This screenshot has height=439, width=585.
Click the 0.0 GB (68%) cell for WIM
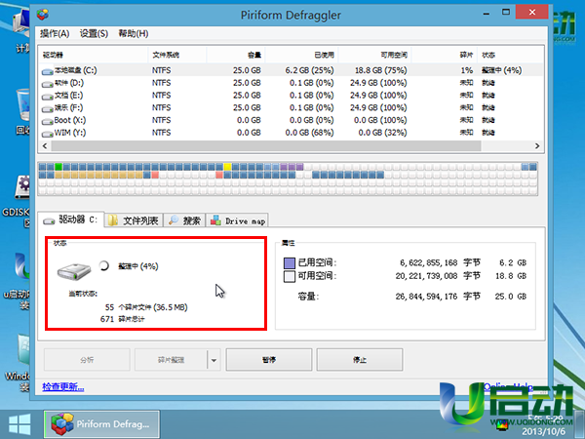coord(309,133)
